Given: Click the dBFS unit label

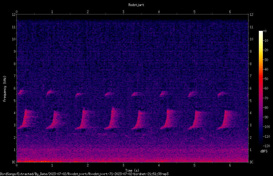Looking at the screenshot, I should click(x=264, y=151).
